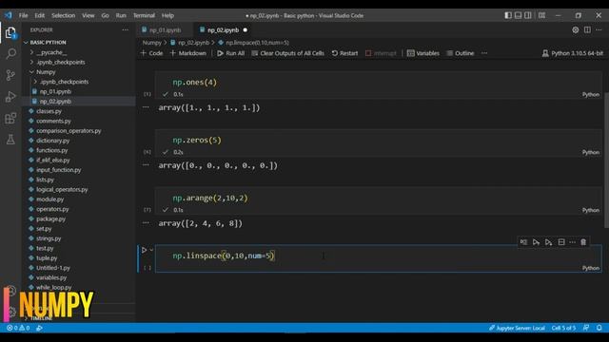Click Jupyter Server: Local status item
The height and width of the screenshot is (342, 609).
(517, 328)
